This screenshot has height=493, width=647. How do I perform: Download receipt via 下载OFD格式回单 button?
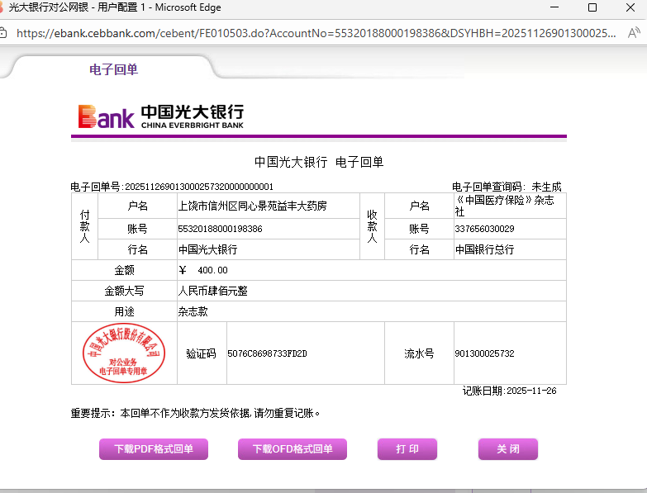coord(293,449)
